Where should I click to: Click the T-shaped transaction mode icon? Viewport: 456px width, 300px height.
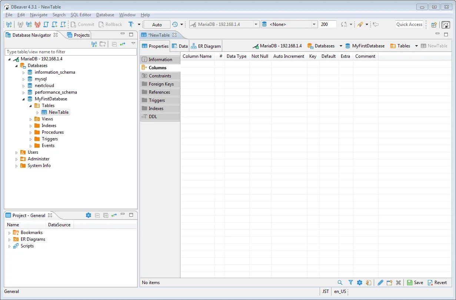(131, 24)
